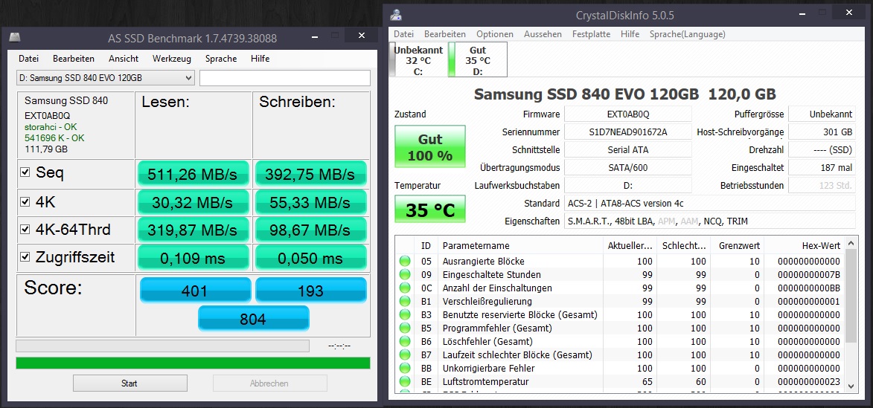This screenshot has width=873, height=408.
Task: Click status circle for Ausrangierte Blöcke row
Action: point(405,262)
